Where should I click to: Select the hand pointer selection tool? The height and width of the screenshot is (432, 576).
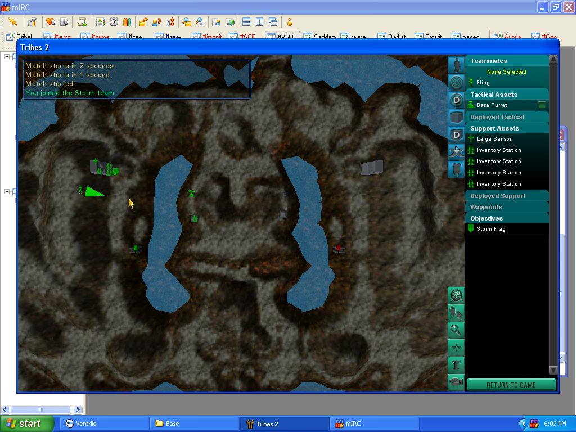(x=456, y=313)
